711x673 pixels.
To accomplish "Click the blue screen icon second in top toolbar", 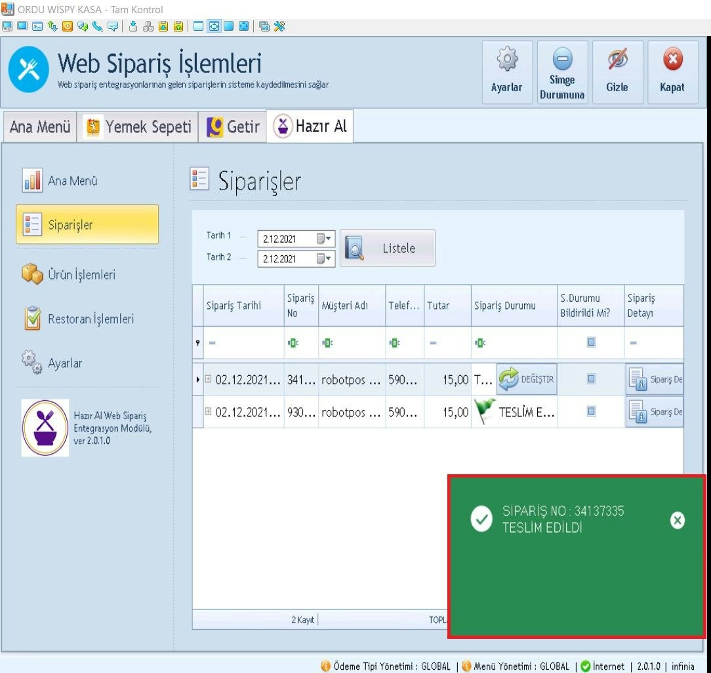I will pyautogui.click(x=22, y=26).
